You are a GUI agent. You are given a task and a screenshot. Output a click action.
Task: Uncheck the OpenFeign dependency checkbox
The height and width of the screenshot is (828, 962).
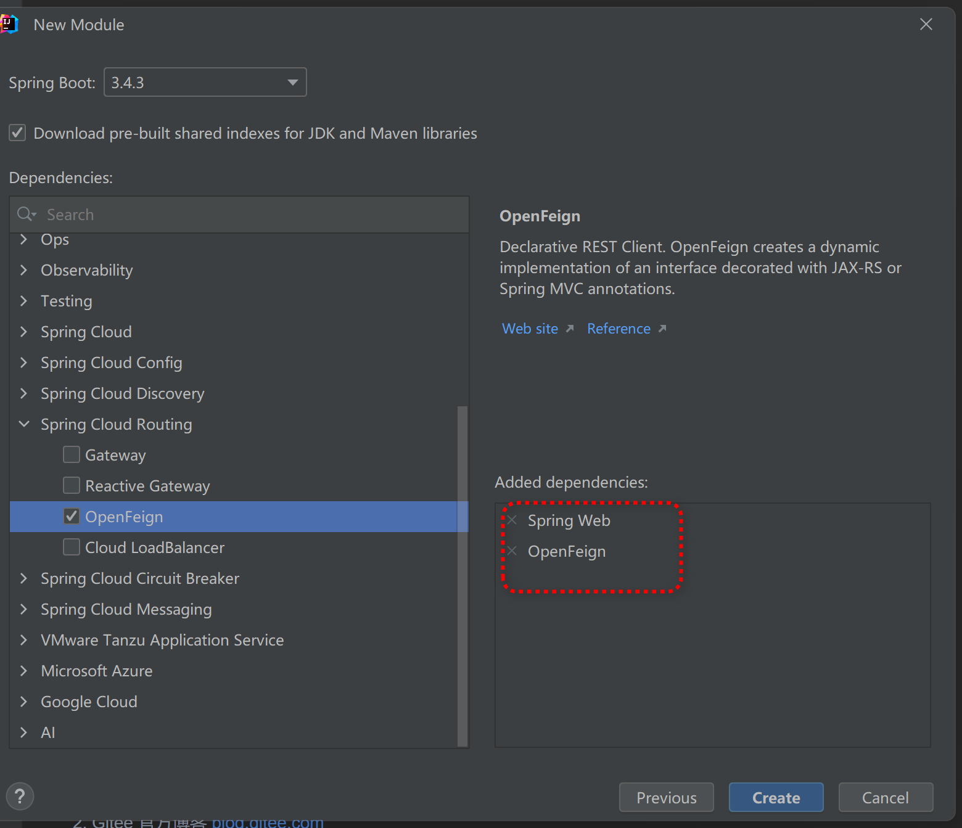tap(72, 516)
